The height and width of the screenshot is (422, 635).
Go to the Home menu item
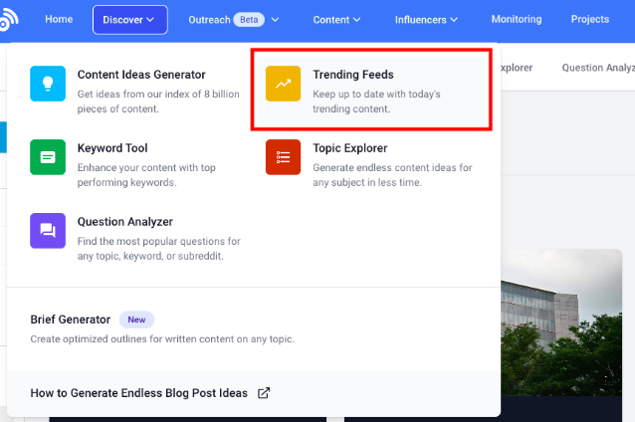pos(59,20)
